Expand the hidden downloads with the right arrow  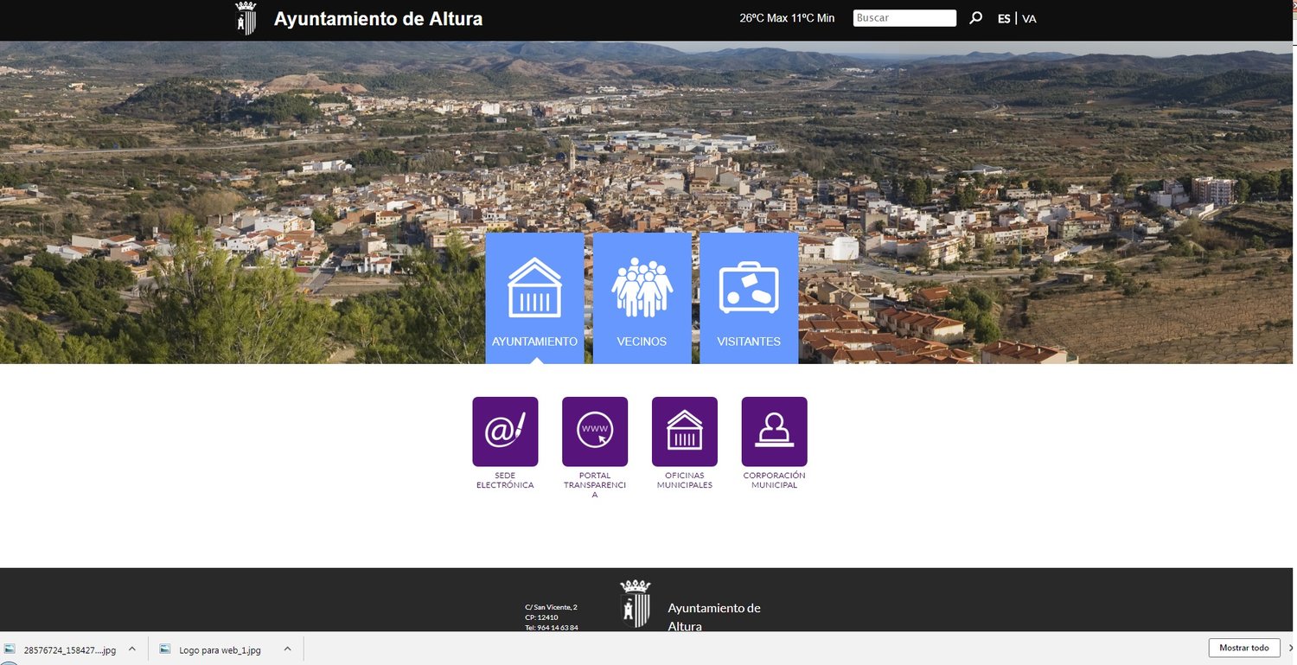[1292, 648]
